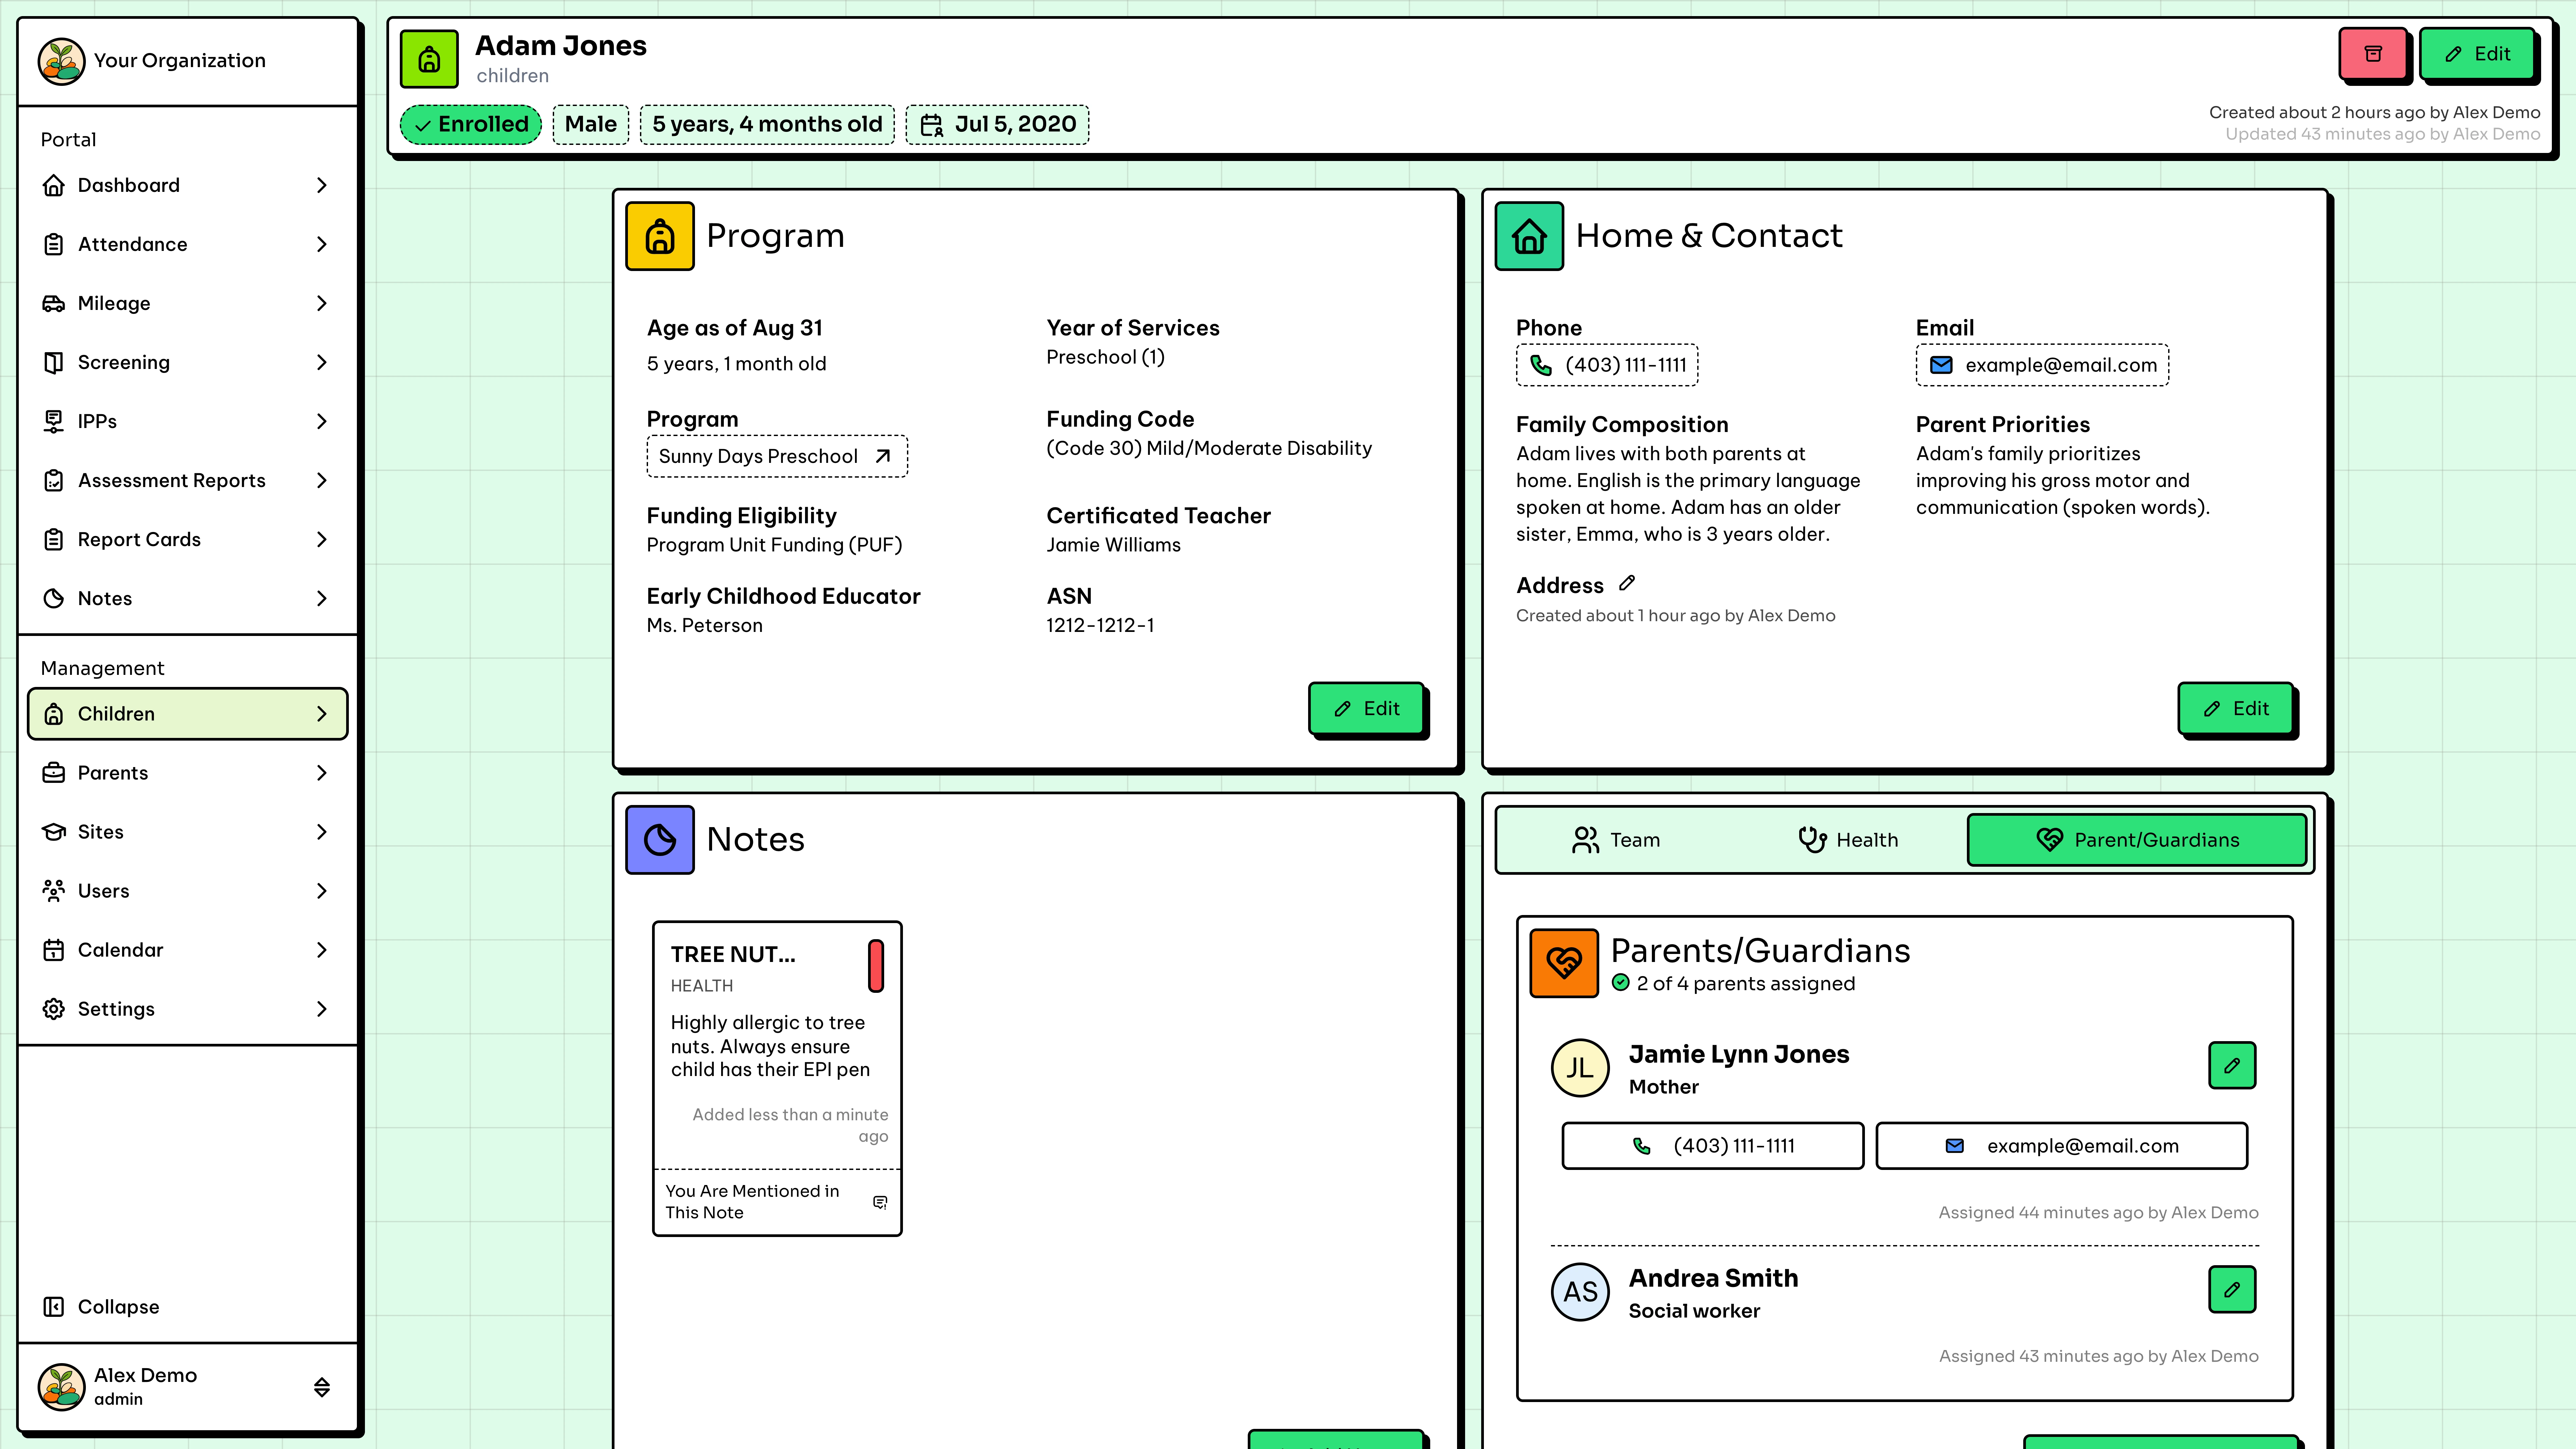
Task: Click the Users group icon in sidebar
Action: [x=54, y=891]
